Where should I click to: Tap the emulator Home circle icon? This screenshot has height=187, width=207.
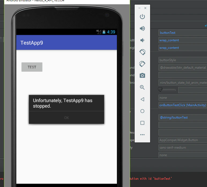tap(142, 111)
